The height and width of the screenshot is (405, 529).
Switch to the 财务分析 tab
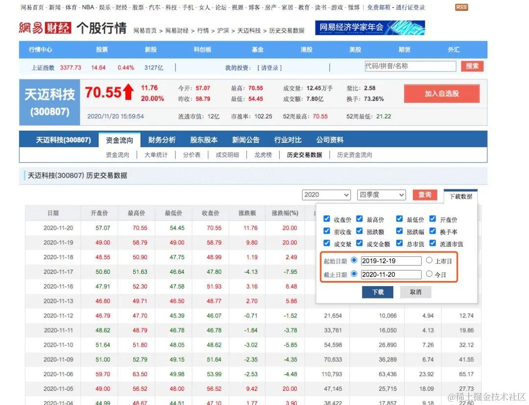coord(162,140)
